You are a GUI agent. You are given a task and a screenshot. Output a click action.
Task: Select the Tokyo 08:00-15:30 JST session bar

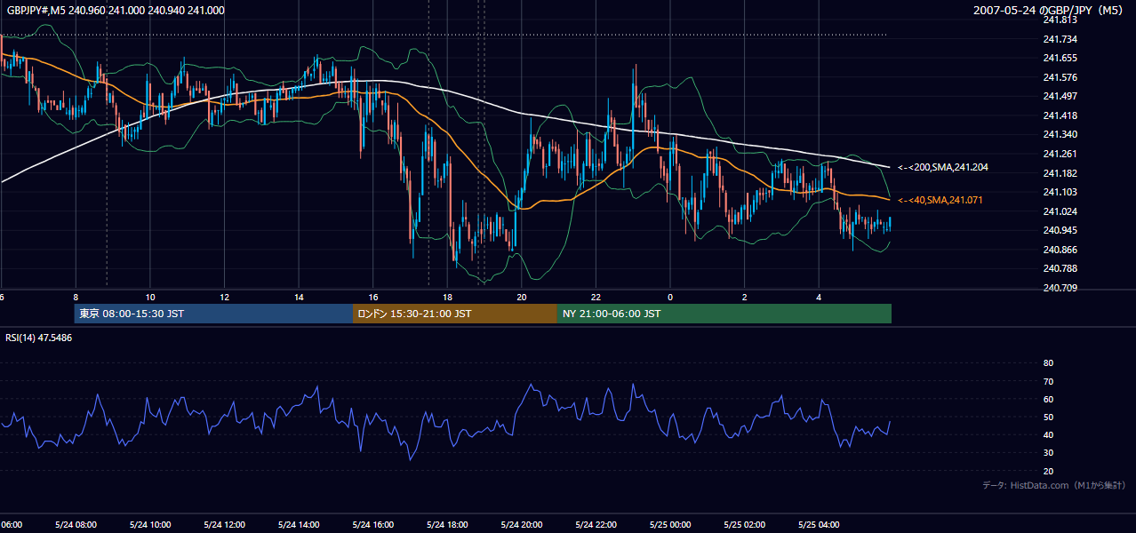pyautogui.click(x=213, y=314)
